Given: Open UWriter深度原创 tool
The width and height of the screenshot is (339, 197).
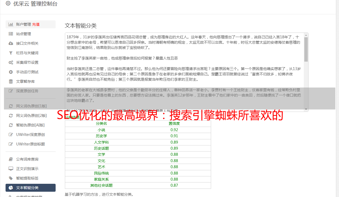Looking at the screenshot, I should click(x=30, y=135).
